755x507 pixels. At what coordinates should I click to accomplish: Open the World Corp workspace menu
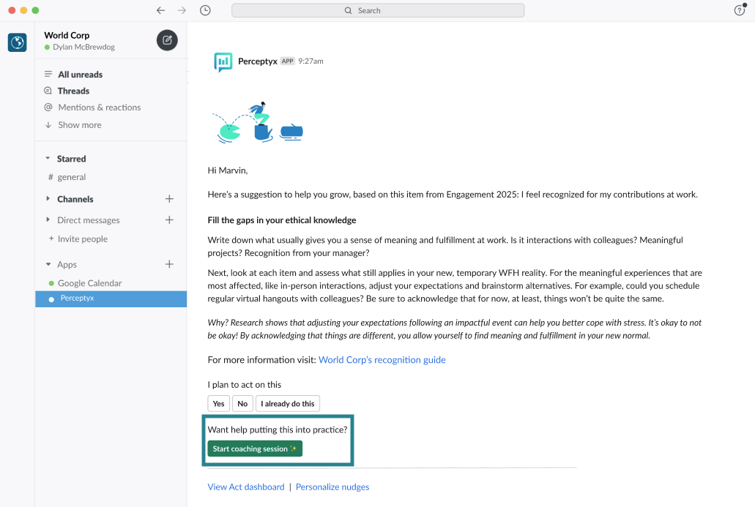click(x=67, y=35)
